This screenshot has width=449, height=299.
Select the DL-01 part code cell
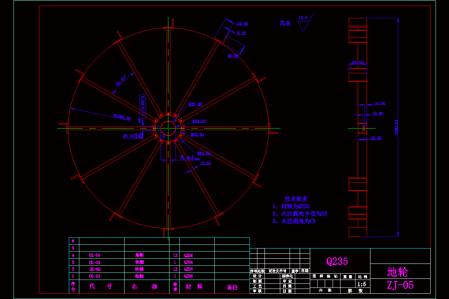[x=94, y=276]
